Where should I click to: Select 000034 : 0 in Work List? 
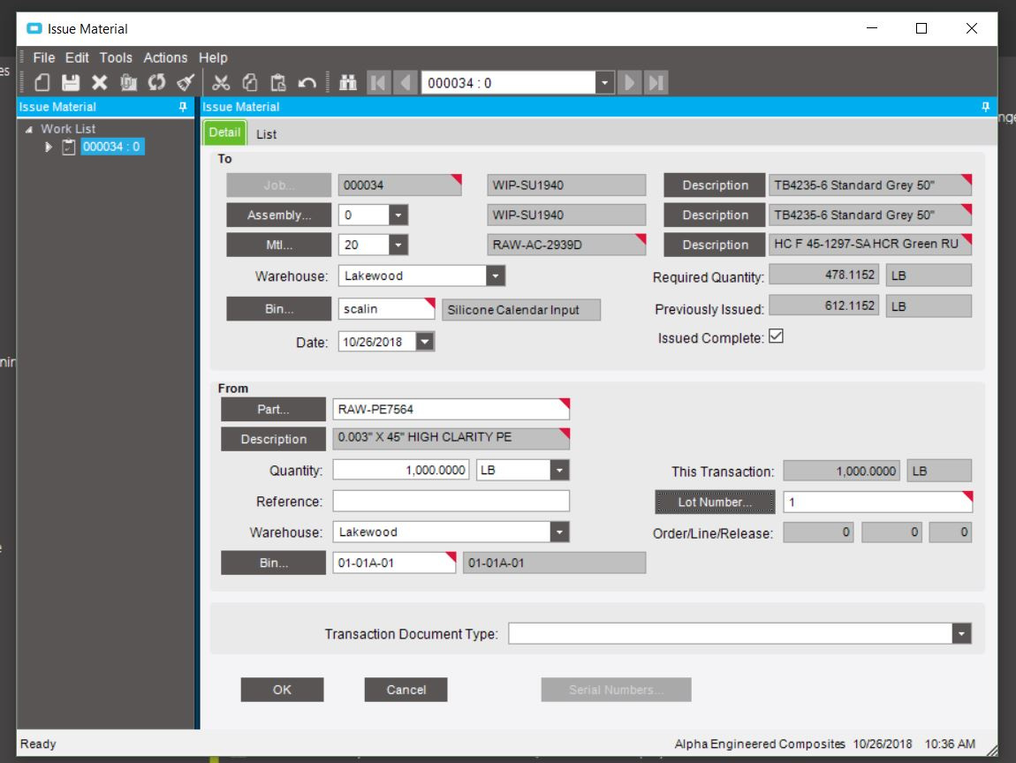coord(111,147)
